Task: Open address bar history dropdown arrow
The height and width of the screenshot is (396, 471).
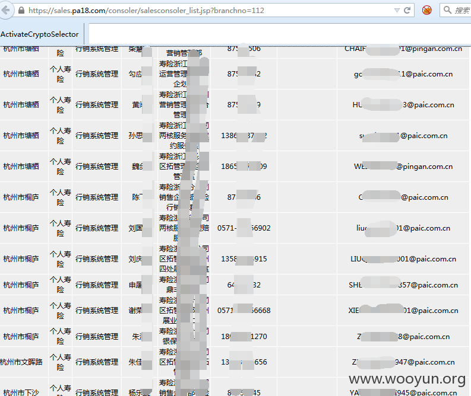Action: 397,11
